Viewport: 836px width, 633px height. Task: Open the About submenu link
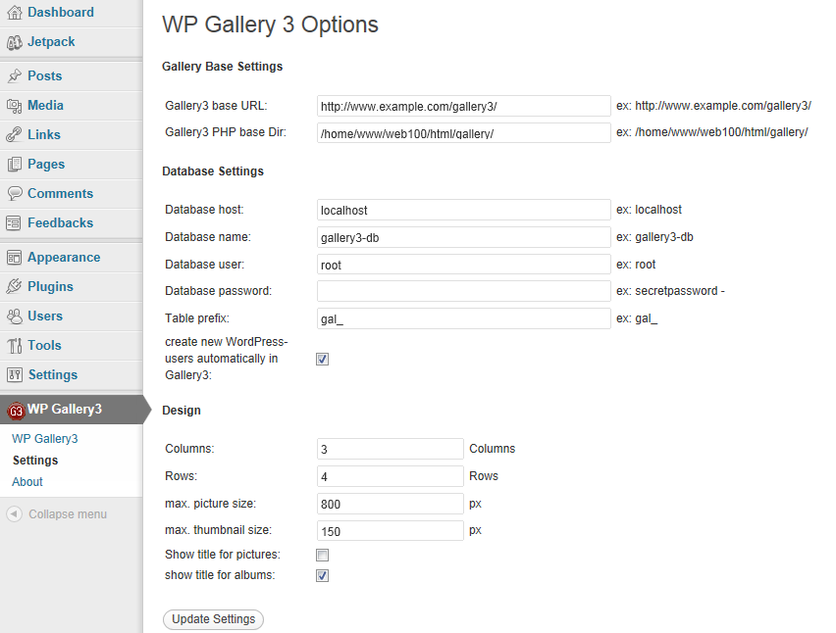pos(27,482)
